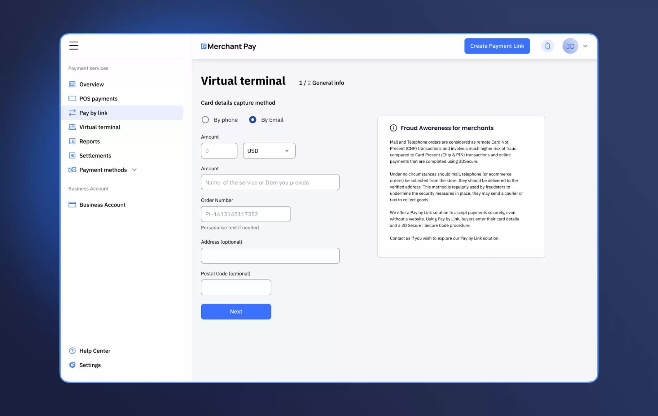Click "Personalise text if needed" hint
The height and width of the screenshot is (416, 658).
click(230, 227)
